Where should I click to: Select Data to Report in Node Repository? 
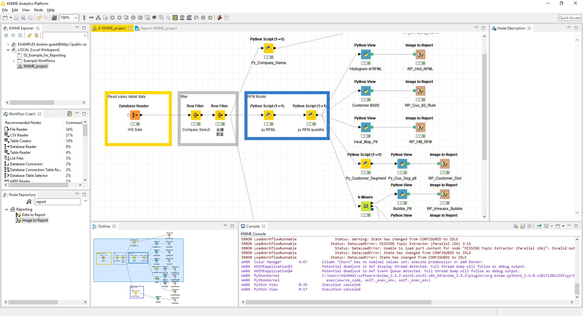[x=33, y=215]
